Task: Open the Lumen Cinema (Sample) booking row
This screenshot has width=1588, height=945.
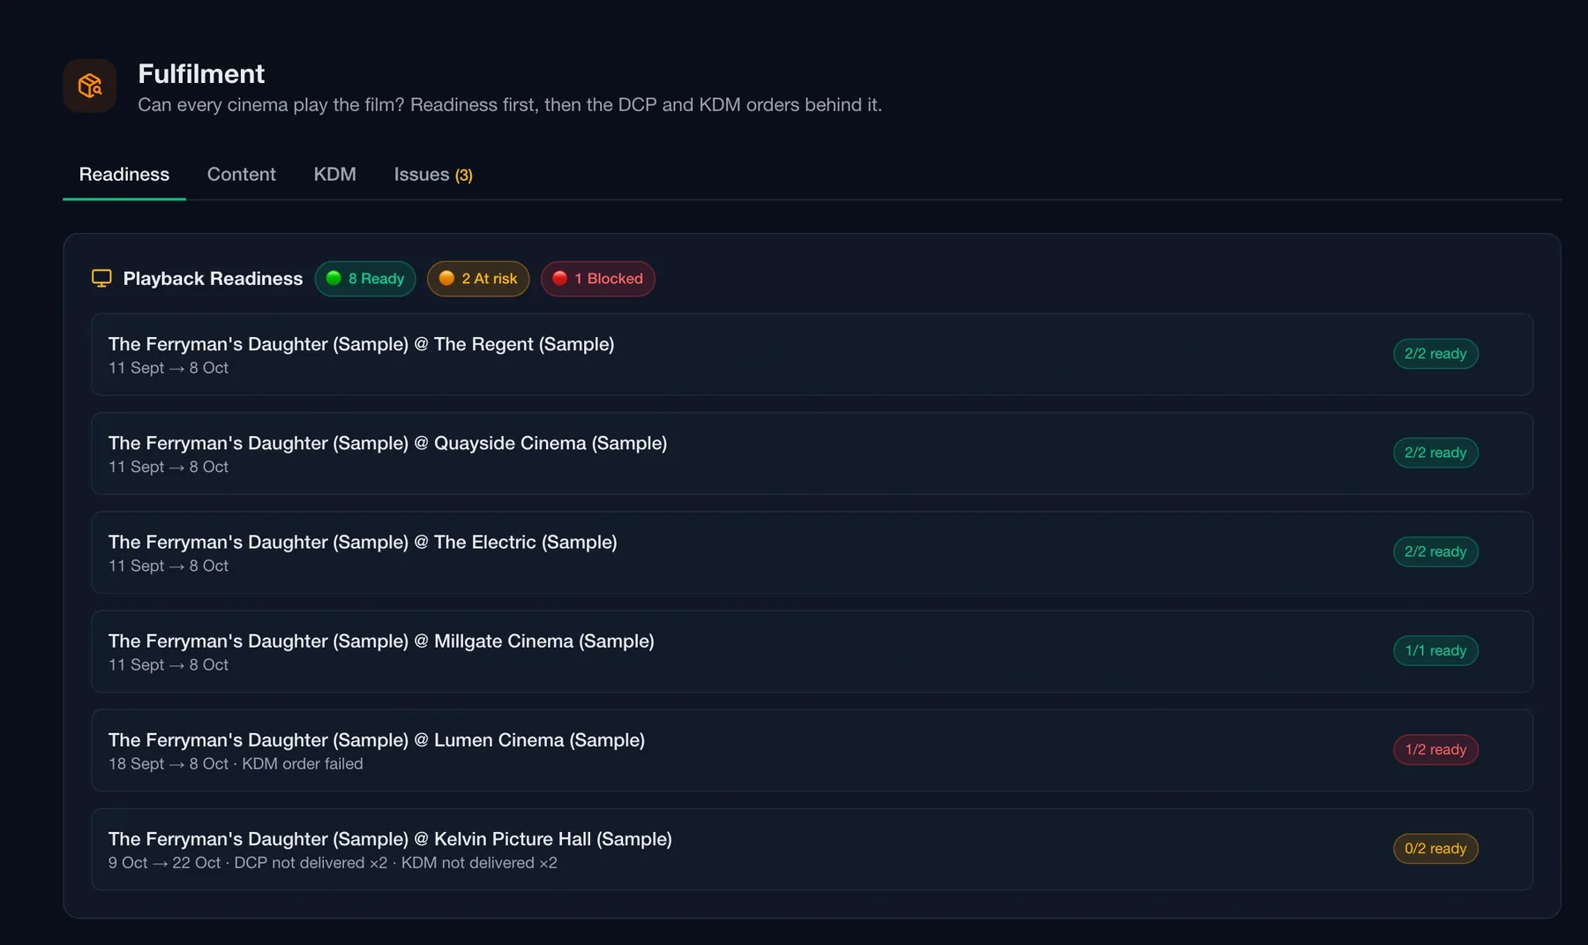Action: pos(812,750)
